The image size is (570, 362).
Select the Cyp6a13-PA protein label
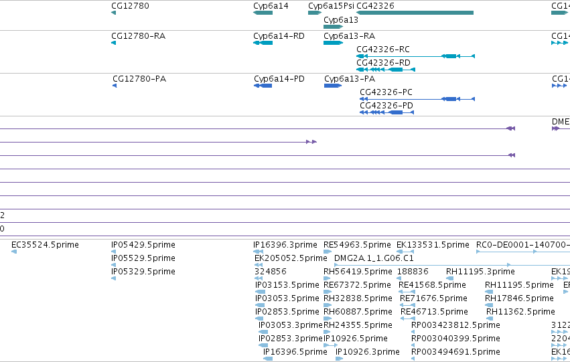coord(350,79)
